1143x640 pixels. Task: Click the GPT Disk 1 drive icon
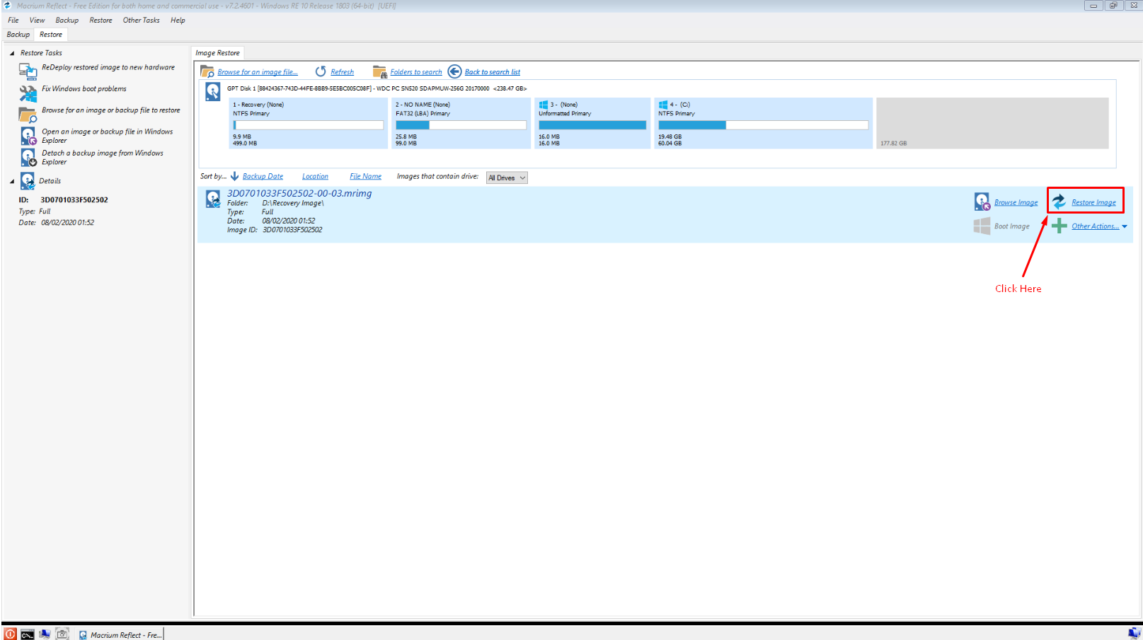(x=212, y=92)
